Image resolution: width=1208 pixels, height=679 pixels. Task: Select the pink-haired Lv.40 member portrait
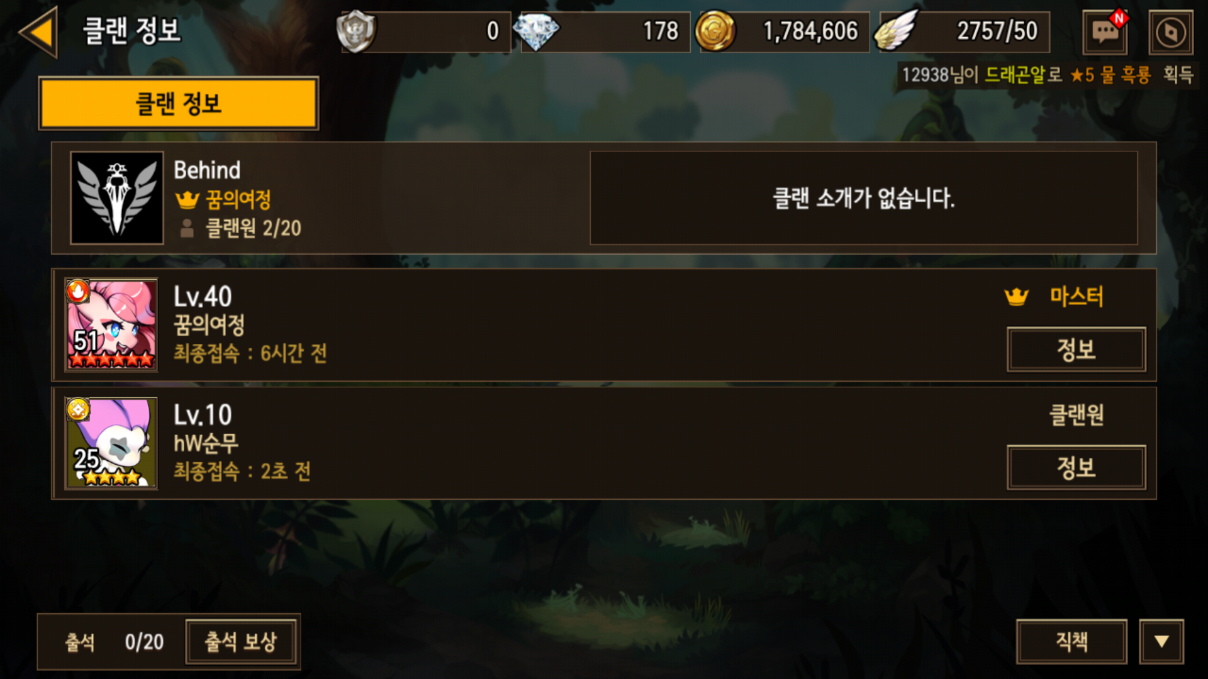[111, 324]
